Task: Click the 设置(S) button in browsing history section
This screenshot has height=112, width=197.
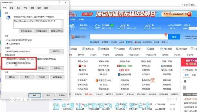Action: [57, 68]
